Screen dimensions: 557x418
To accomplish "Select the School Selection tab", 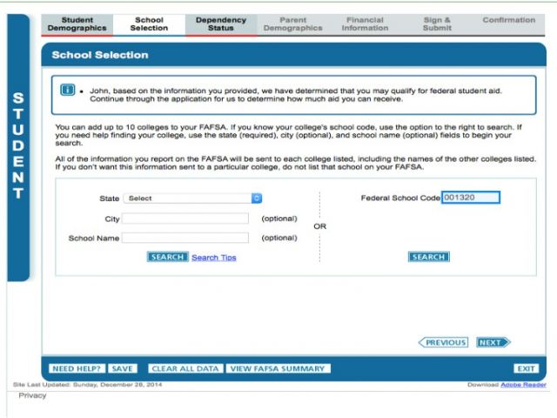I will 149,24.
